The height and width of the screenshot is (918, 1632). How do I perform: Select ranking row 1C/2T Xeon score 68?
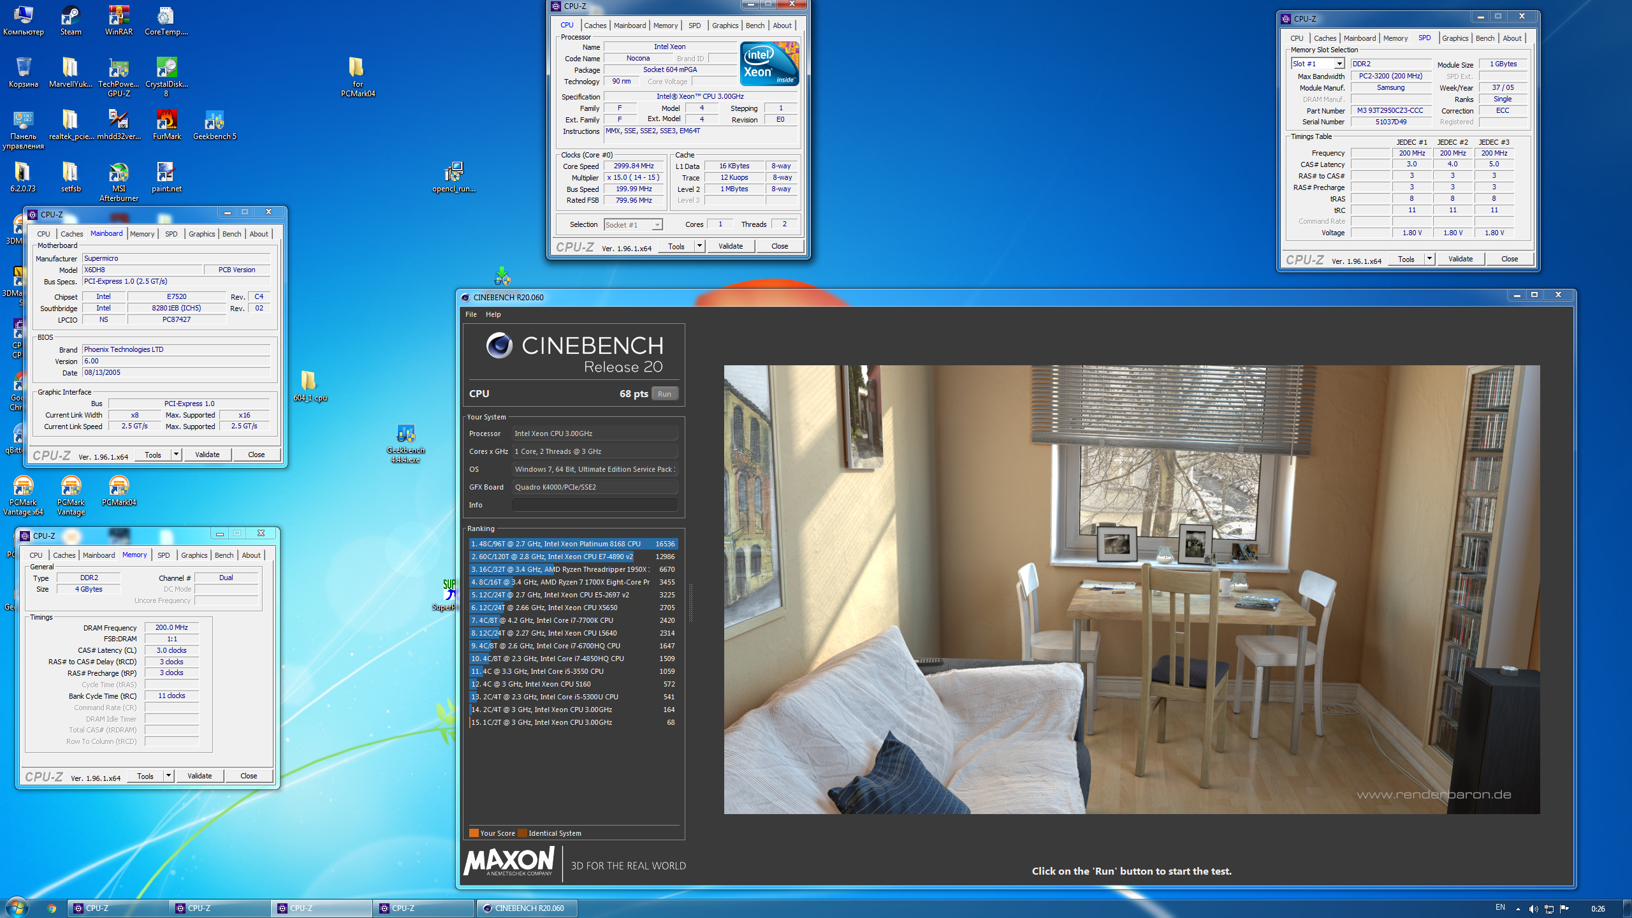(x=573, y=722)
